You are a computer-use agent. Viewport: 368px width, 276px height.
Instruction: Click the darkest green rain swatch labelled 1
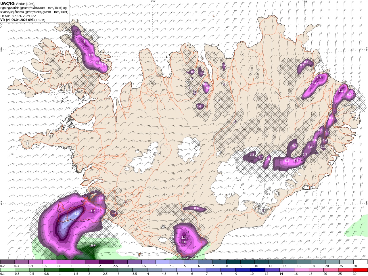66,270
